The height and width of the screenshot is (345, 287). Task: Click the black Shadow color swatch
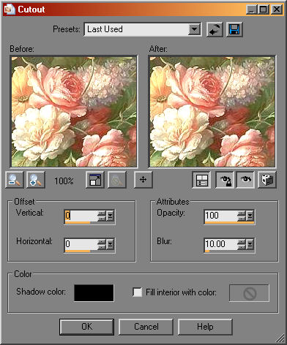[x=94, y=292]
